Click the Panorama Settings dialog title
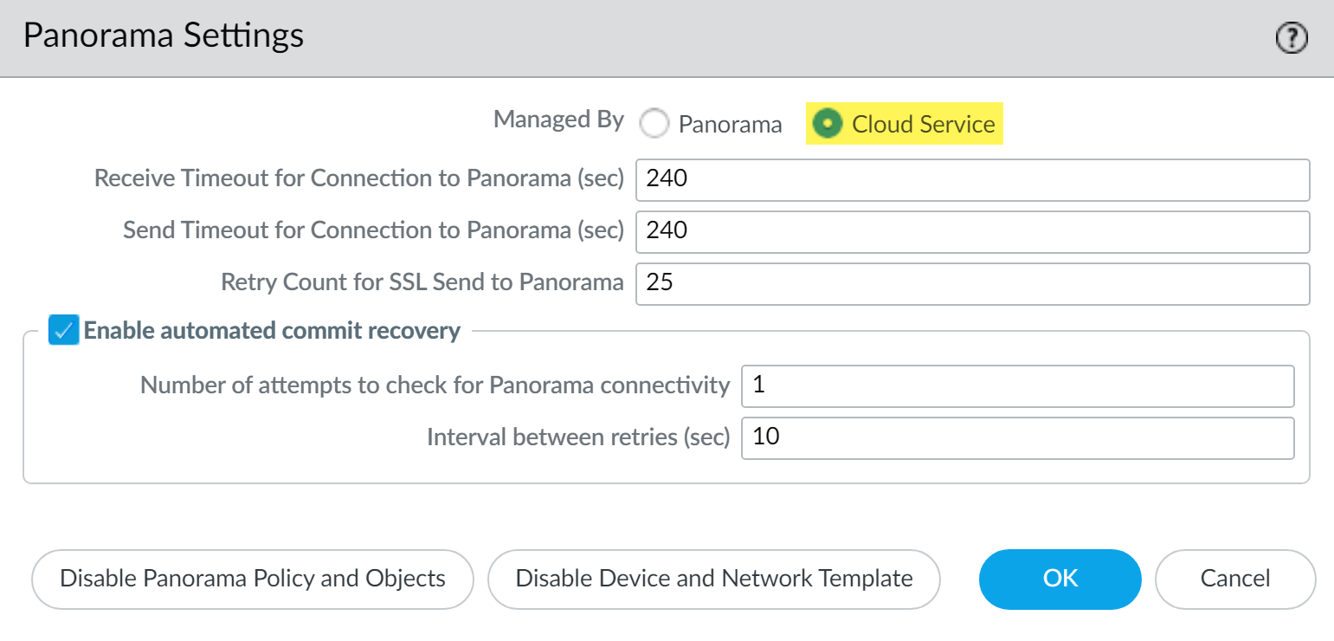The image size is (1334, 641). [x=164, y=36]
